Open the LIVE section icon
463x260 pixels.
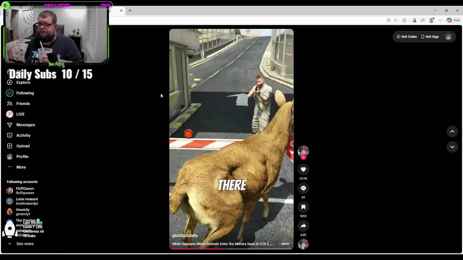click(x=10, y=114)
